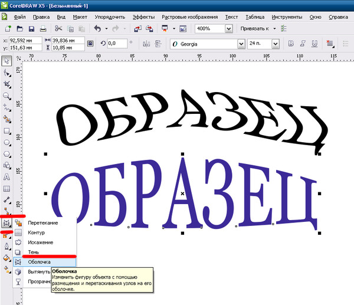Click the x position field 92,592 мм
This screenshot has width=354, height=305.
coord(25,40)
